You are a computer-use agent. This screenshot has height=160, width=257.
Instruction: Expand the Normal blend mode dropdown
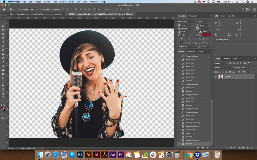224,68
